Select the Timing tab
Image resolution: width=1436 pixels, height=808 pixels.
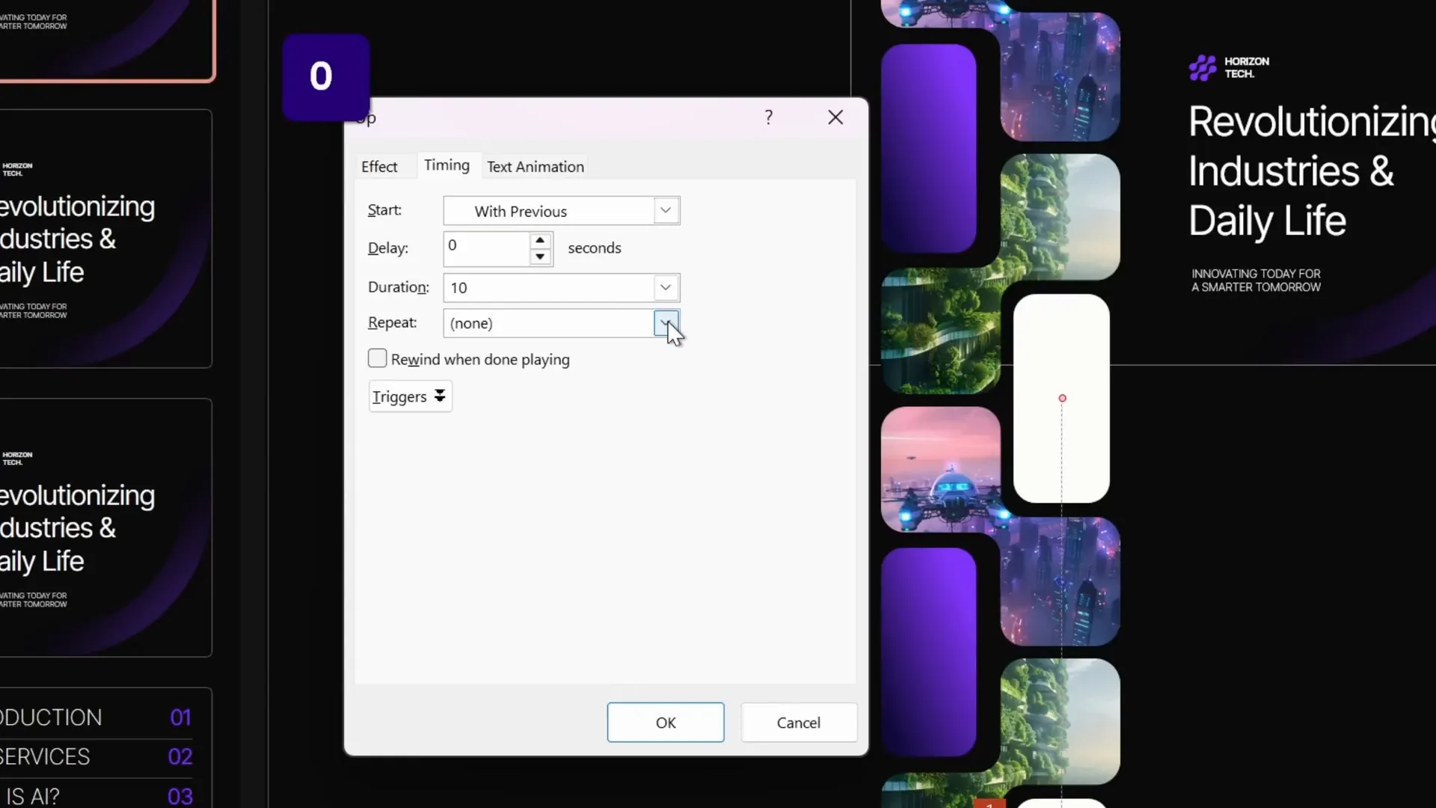tap(447, 165)
